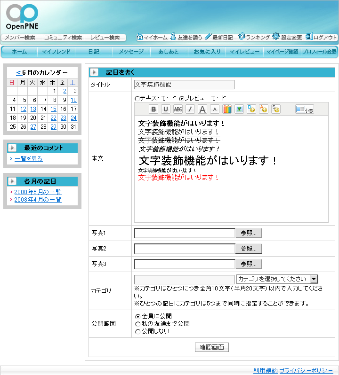Screen dimensions: 339x375
Task: Apply italic formatting button
Action: 190,109
